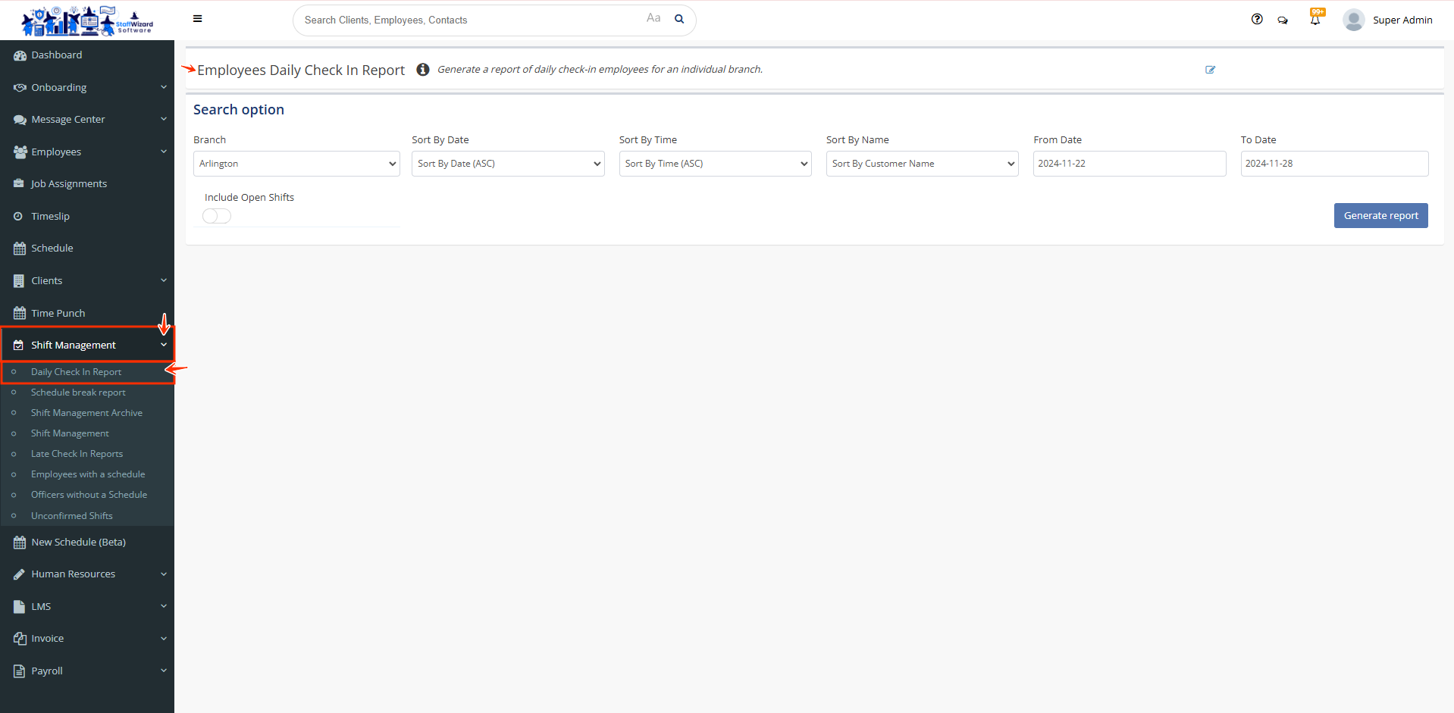1454x713 pixels.
Task: Open the chat messages icon
Action: click(1283, 20)
